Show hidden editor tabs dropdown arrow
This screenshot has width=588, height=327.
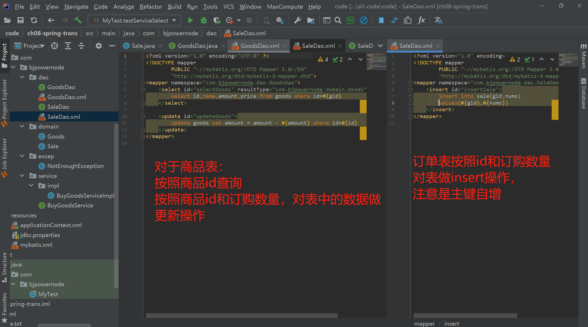click(x=380, y=46)
